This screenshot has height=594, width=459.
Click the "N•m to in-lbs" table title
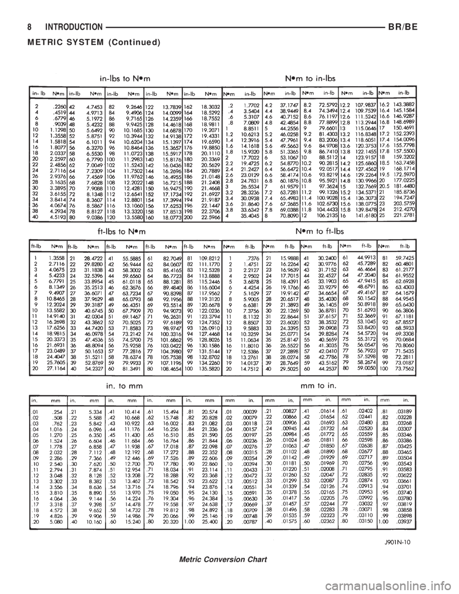coord(312,77)
